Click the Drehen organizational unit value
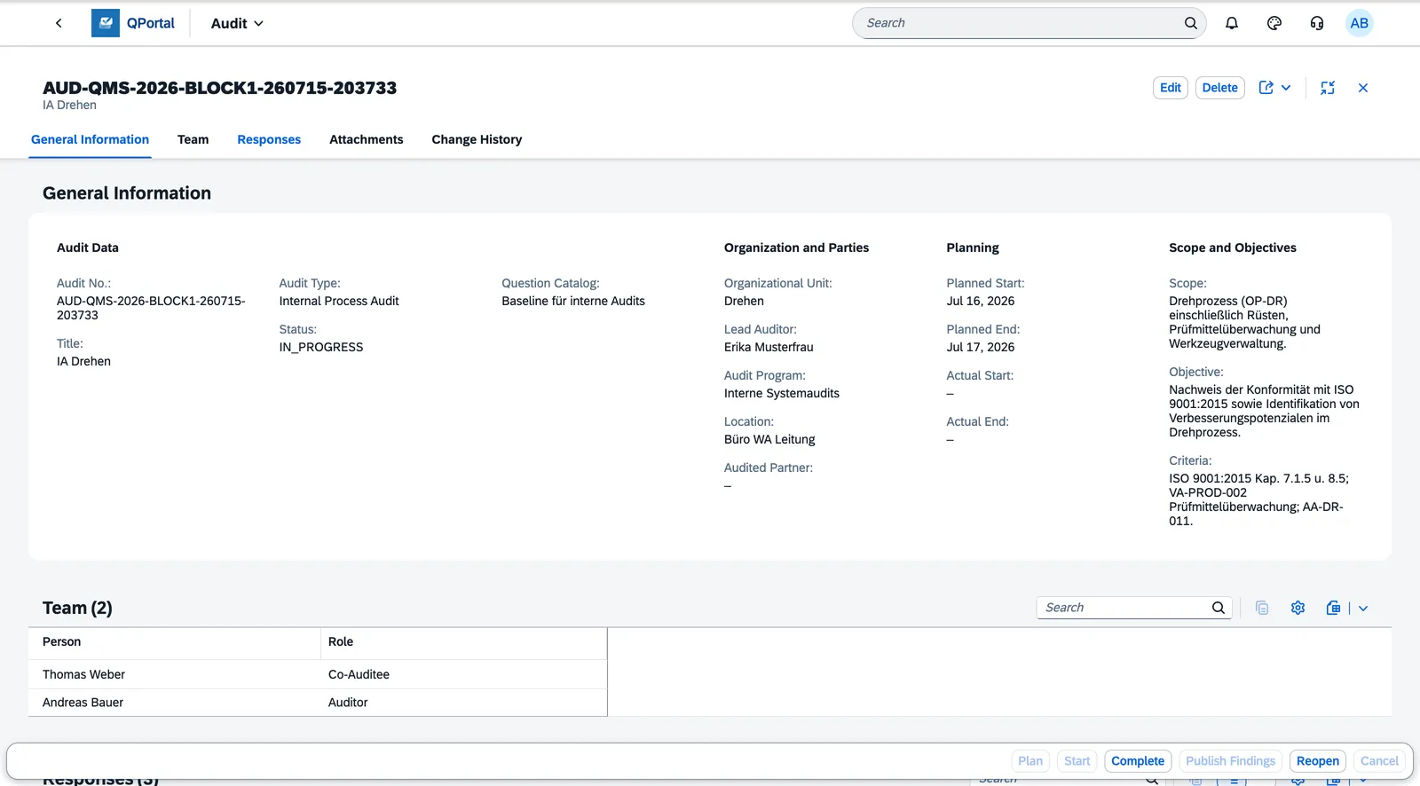Image resolution: width=1420 pixels, height=786 pixels. point(744,301)
